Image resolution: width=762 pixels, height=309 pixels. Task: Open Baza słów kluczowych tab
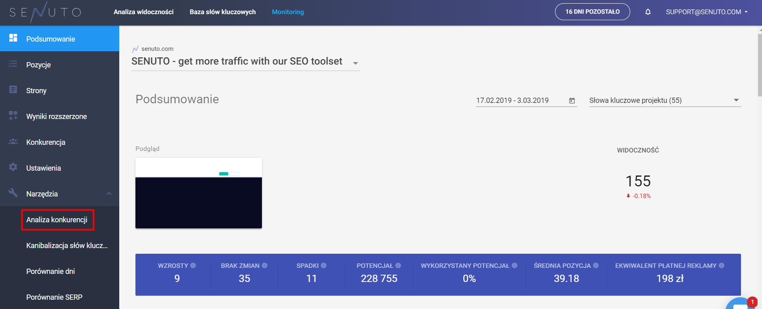(223, 12)
